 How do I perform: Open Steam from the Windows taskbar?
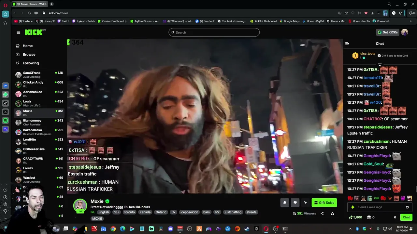(x=247, y=229)
